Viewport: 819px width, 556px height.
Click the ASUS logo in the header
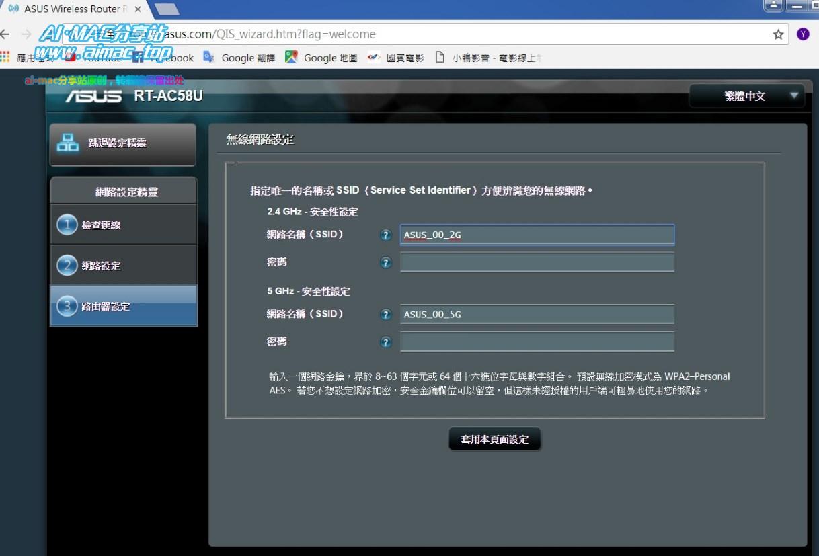pyautogui.click(x=93, y=96)
